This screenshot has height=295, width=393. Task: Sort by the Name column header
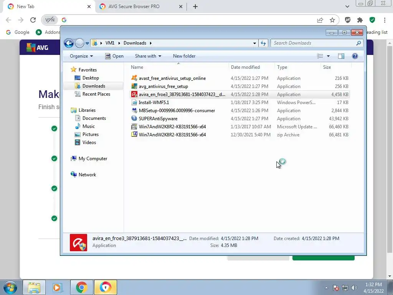(137, 67)
